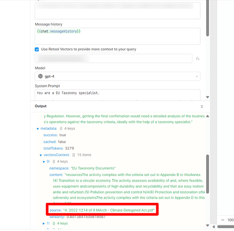Click the zoom out minus button near 100
Screen dimensions: 234x231
[222, 220]
